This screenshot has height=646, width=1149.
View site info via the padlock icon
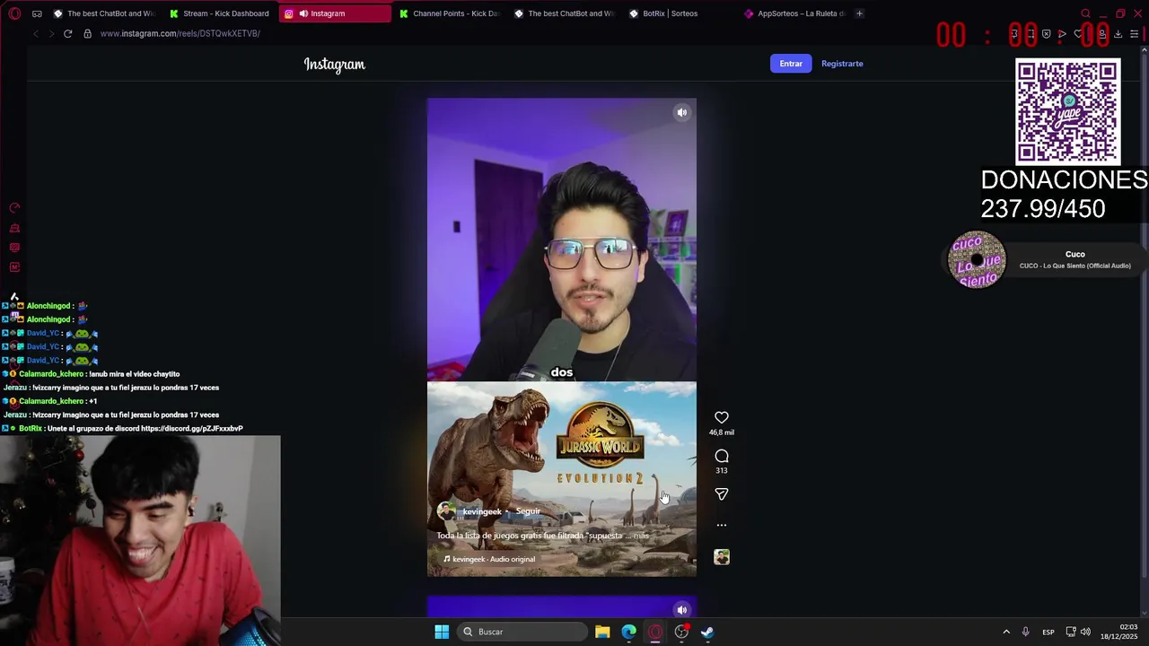tap(87, 33)
